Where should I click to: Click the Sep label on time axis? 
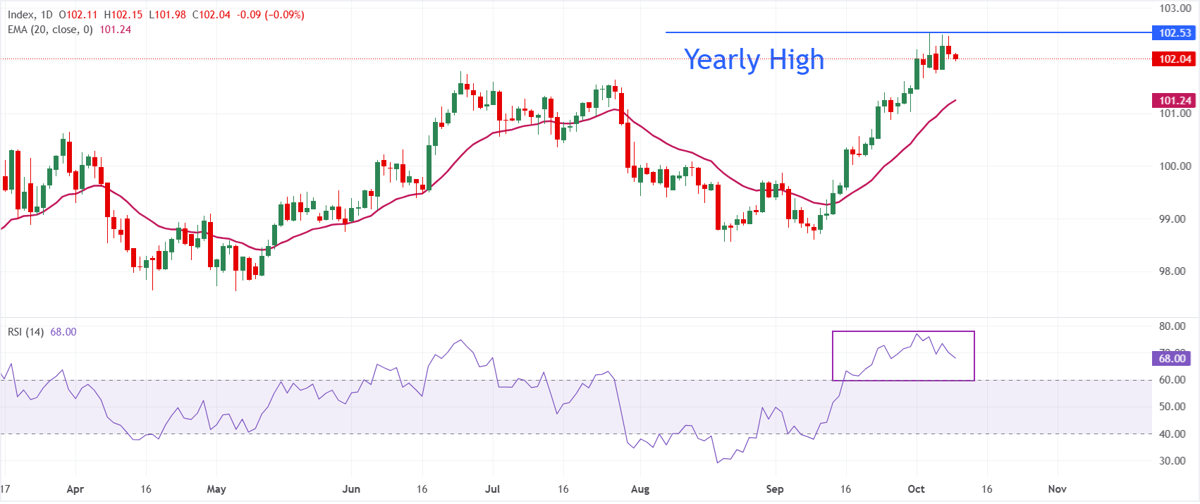point(774,489)
